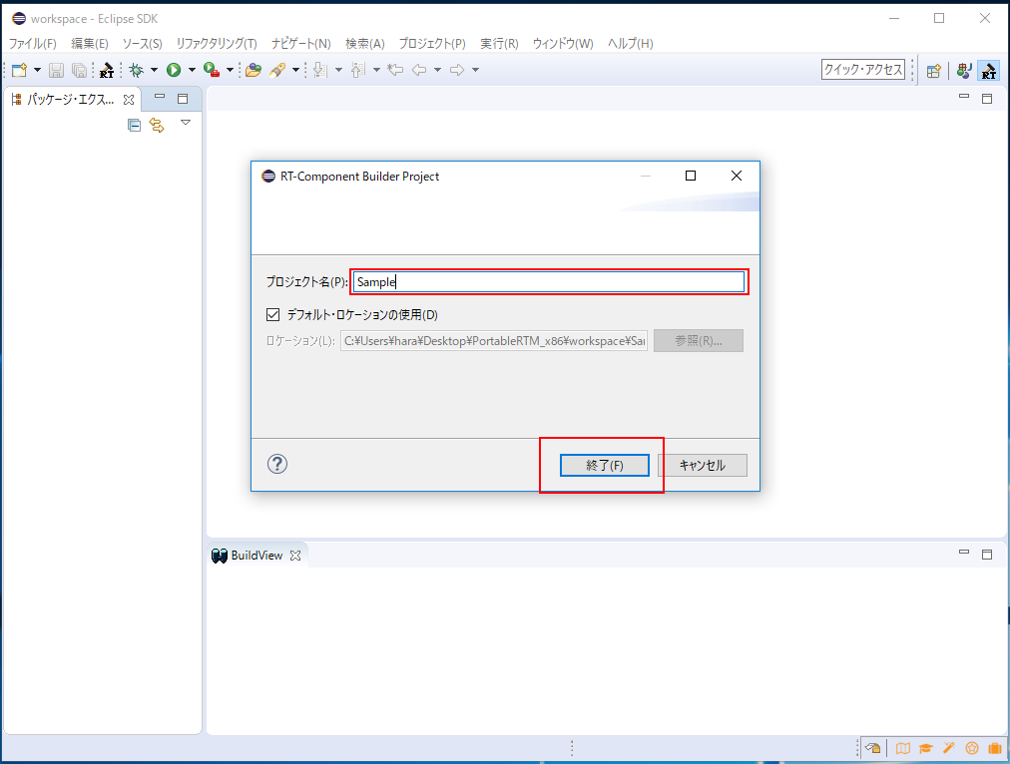1010x764 pixels.
Task: Click the 終了(F) finish button
Action: click(x=604, y=466)
